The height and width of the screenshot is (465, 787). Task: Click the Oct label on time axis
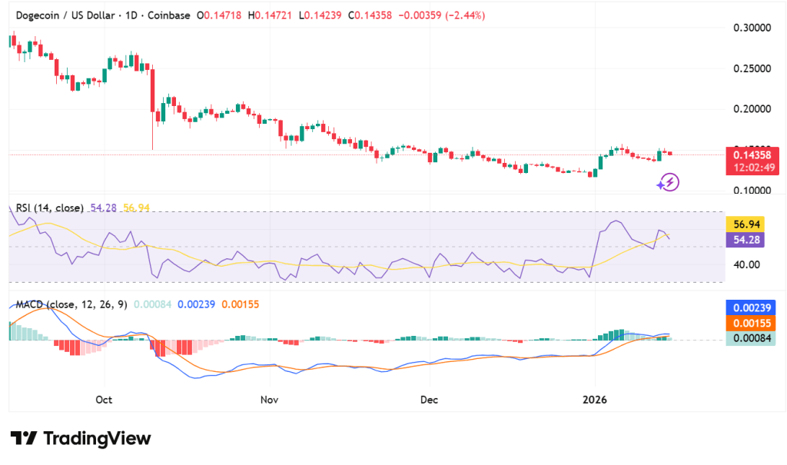click(x=104, y=400)
